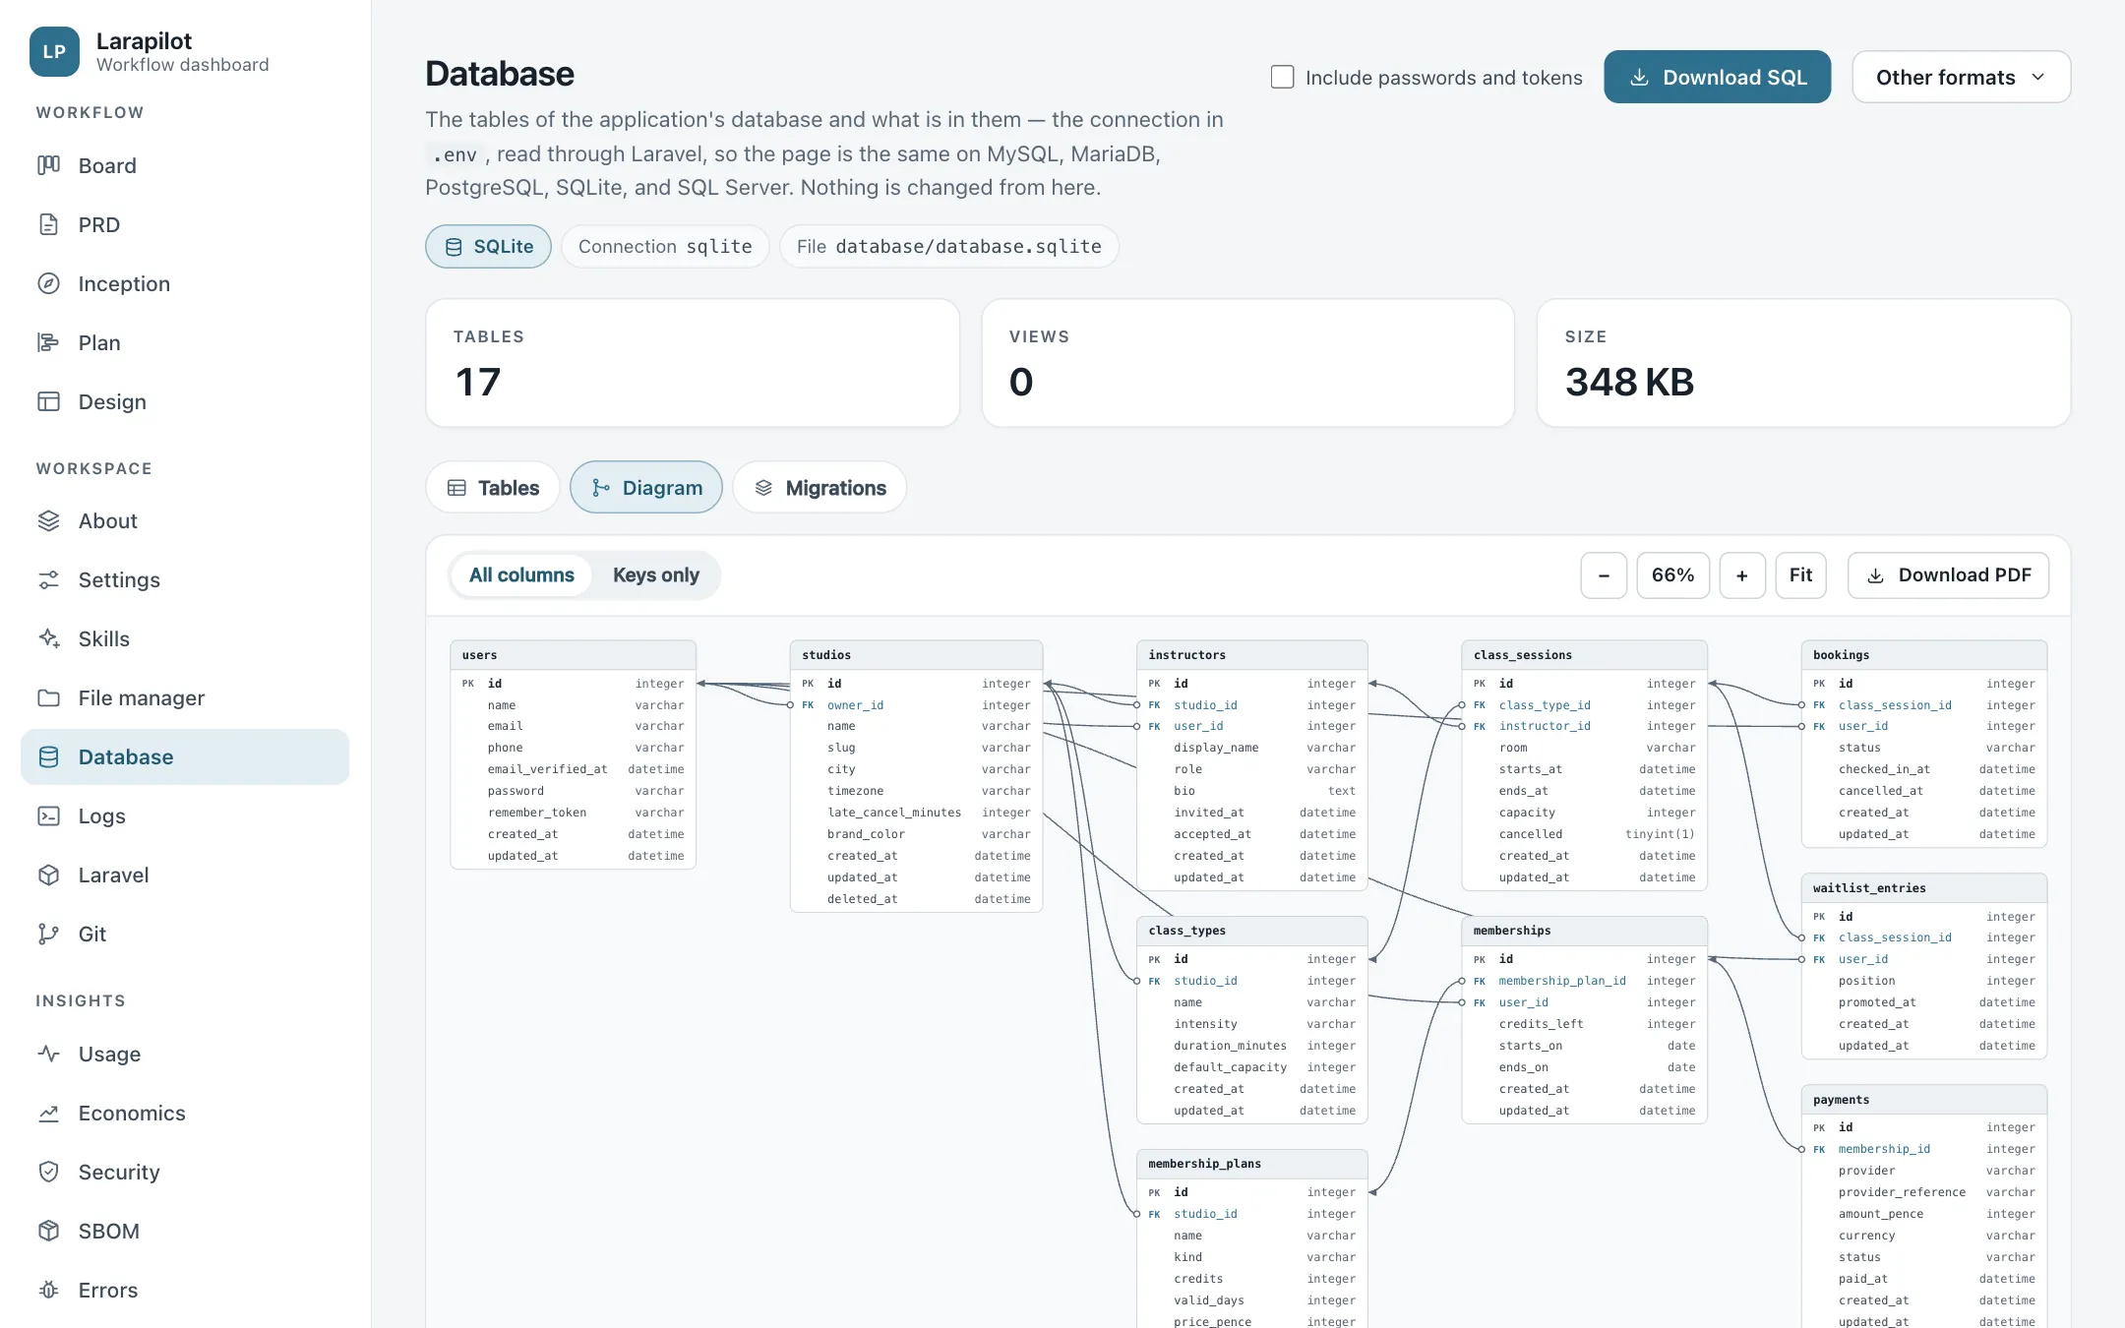The height and width of the screenshot is (1328, 2125).
Task: Open the Migrations tab
Action: tap(820, 488)
